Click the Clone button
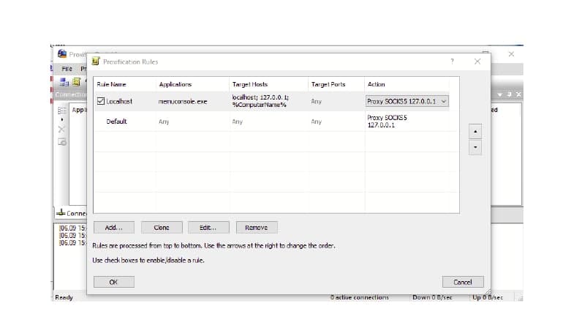Screen dimensions: 563x317 pos(160,228)
